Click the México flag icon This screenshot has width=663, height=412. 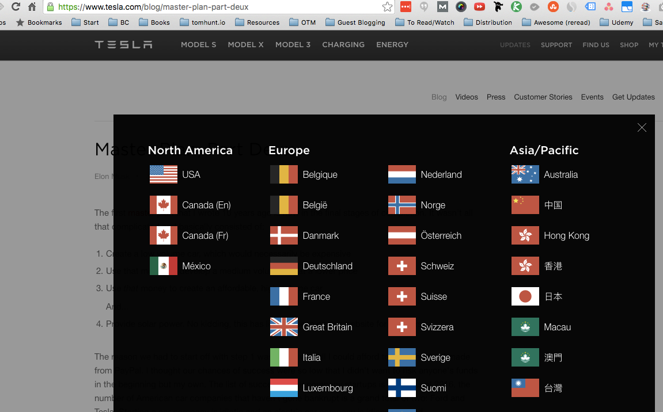pyautogui.click(x=163, y=266)
